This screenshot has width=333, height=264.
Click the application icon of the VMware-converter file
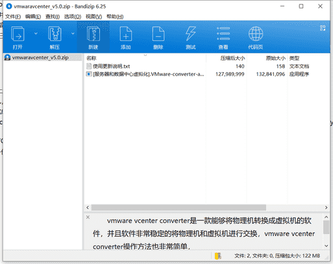click(89, 74)
